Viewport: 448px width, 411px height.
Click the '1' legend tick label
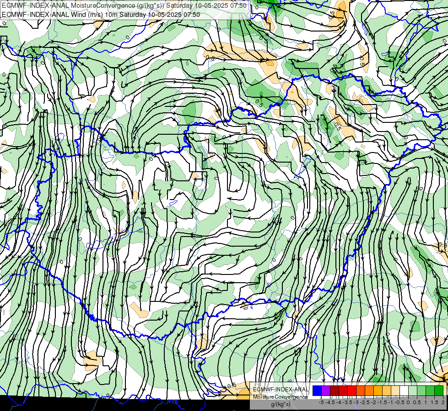click(426, 402)
